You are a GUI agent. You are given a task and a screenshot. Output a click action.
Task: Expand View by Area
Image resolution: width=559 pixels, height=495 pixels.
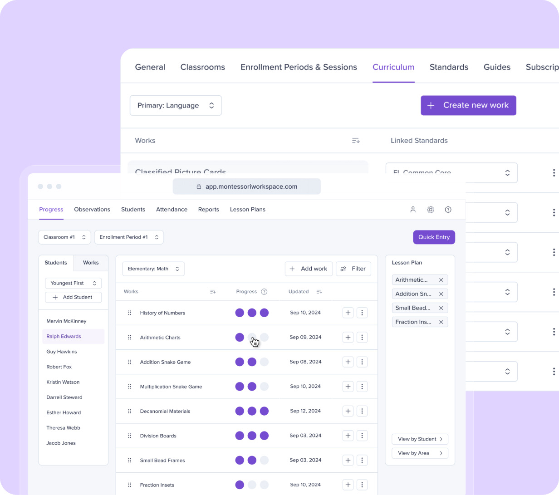(420, 453)
